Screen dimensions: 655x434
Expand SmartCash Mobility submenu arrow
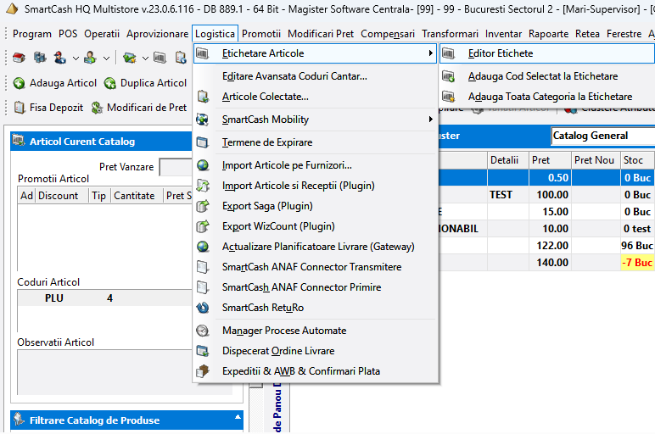(430, 120)
